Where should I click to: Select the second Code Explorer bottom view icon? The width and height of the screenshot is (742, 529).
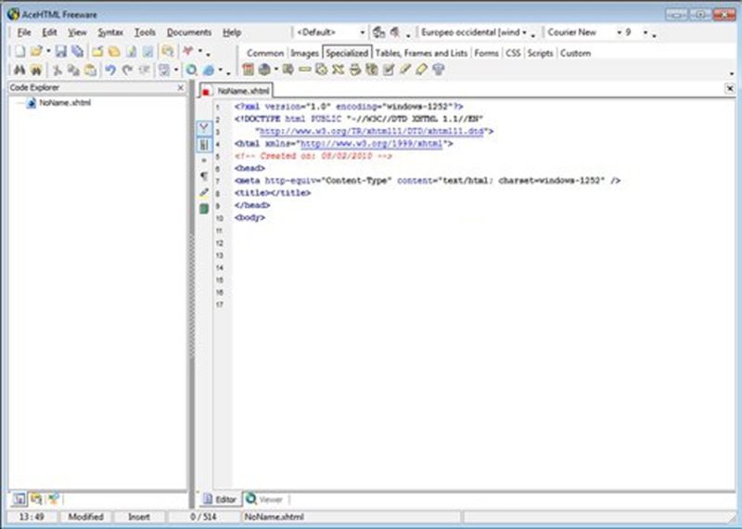click(x=36, y=498)
